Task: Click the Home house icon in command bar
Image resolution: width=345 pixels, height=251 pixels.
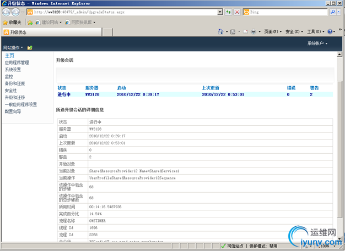Action: [x=220, y=32]
